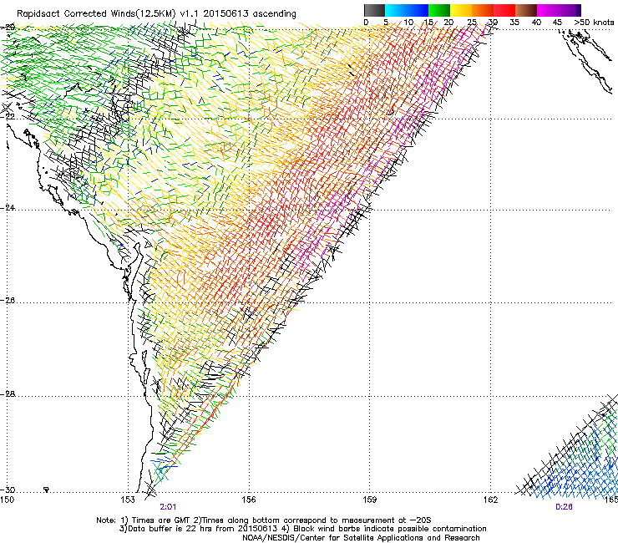Click the -26 latitude axis label
Image resolution: width=618 pixels, height=543 pixels.
[8, 301]
